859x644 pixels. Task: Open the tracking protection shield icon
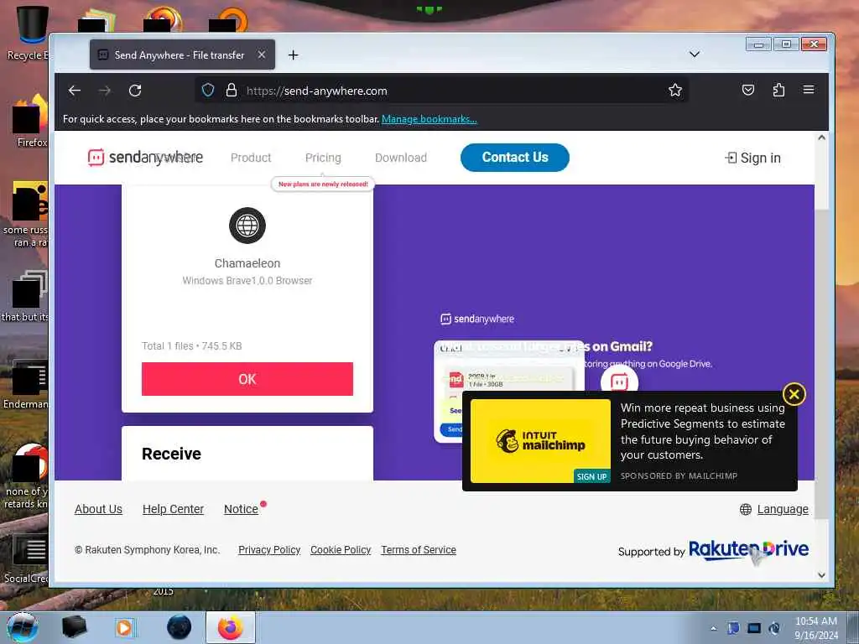tap(208, 90)
